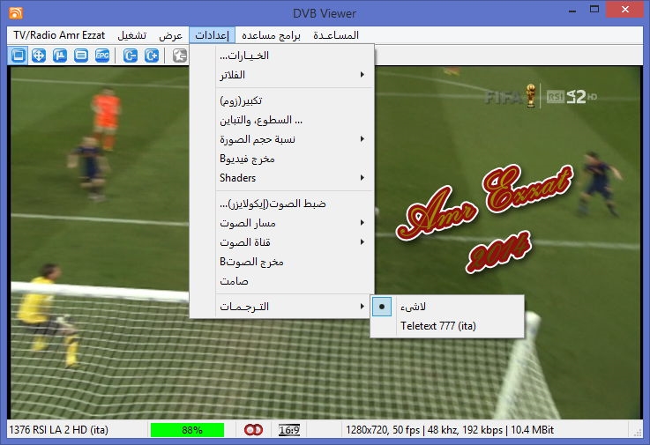
Task: Open the إعدادات settings menu
Action: click(x=213, y=35)
